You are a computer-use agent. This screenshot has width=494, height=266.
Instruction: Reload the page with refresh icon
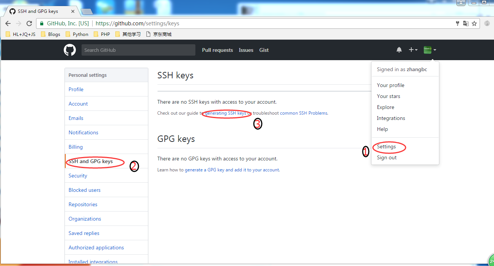pyautogui.click(x=29, y=23)
